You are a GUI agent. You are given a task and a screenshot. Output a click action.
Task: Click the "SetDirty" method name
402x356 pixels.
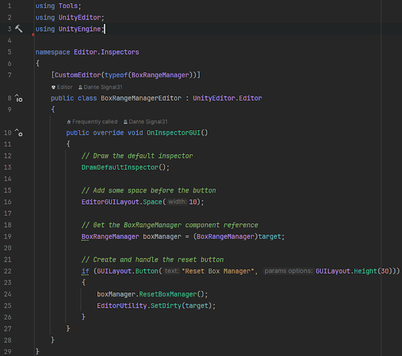pyautogui.click(x=166, y=306)
